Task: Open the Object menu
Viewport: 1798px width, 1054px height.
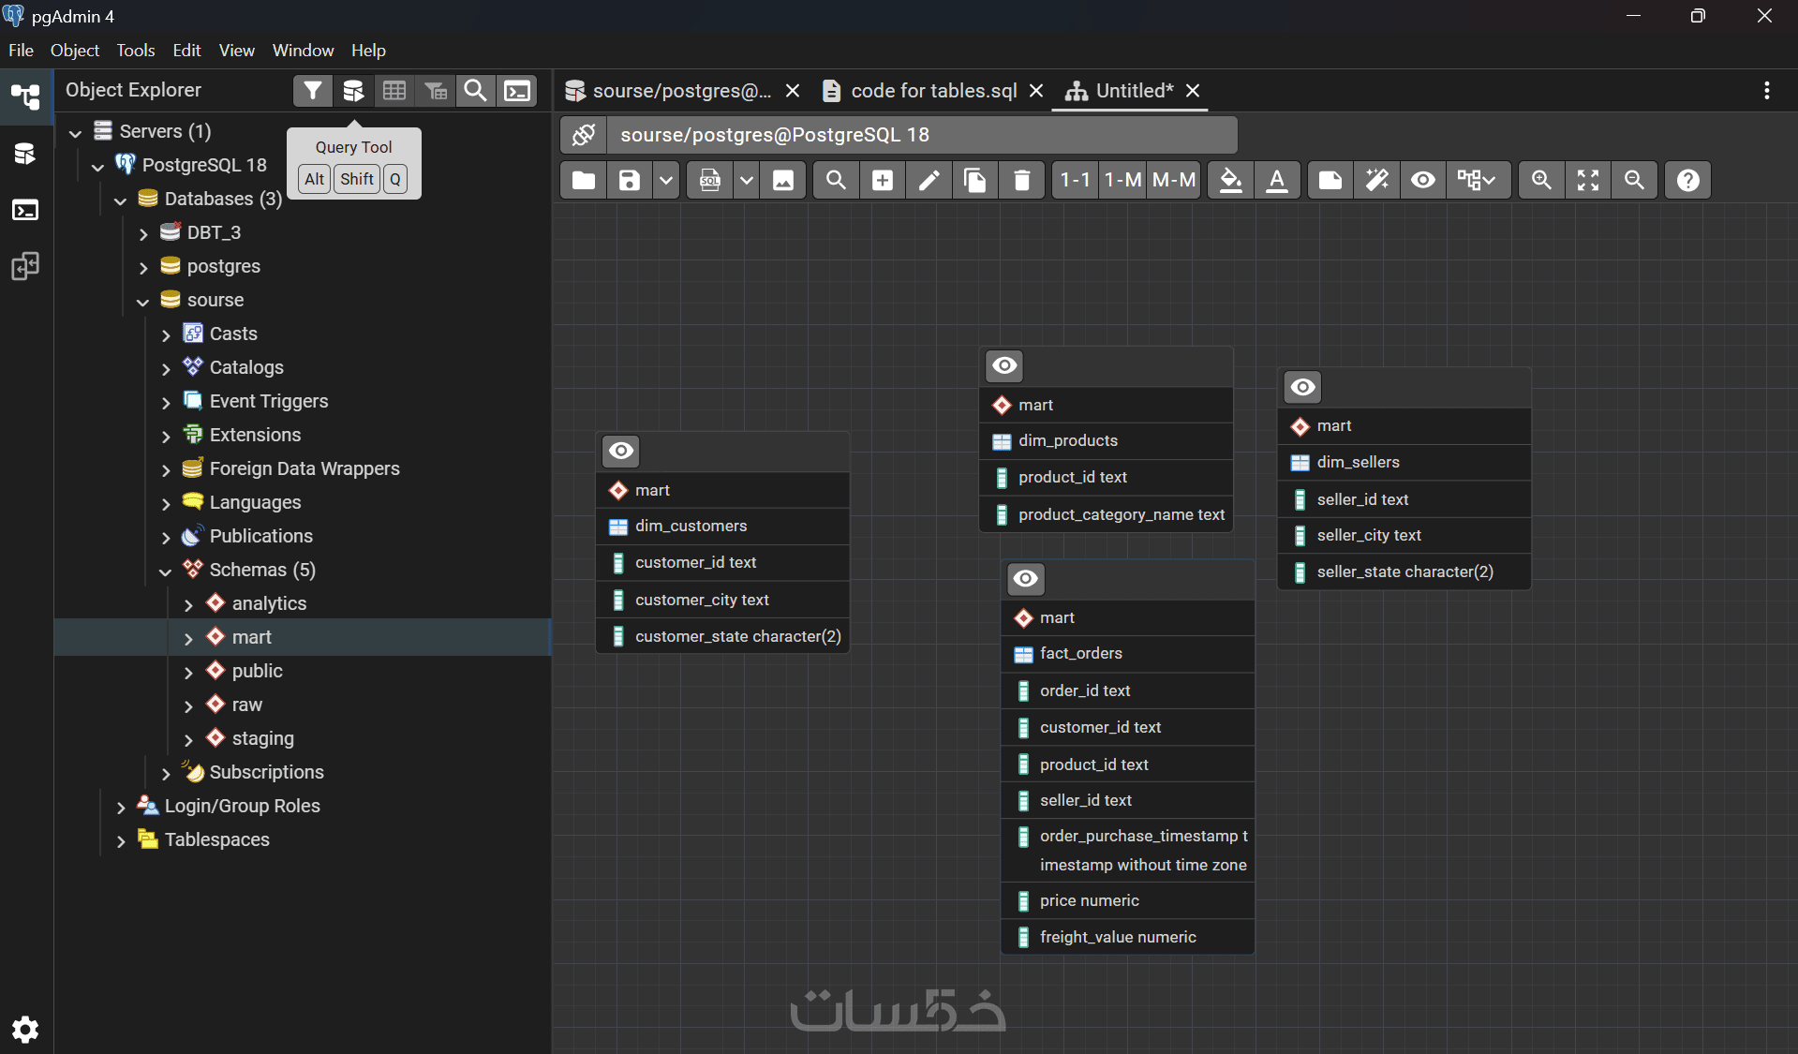Action: 75,51
